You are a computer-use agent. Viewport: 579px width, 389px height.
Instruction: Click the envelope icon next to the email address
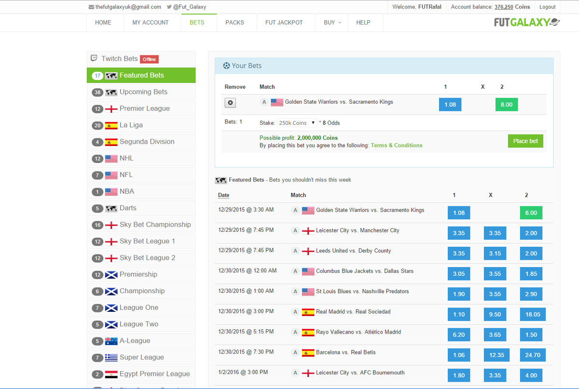pyautogui.click(x=91, y=7)
